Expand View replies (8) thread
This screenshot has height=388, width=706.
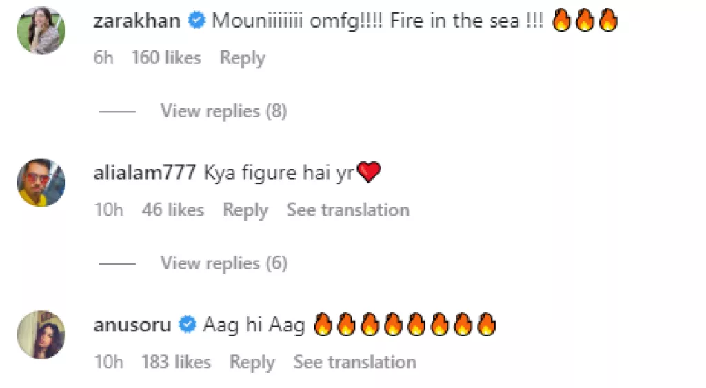[x=223, y=111]
